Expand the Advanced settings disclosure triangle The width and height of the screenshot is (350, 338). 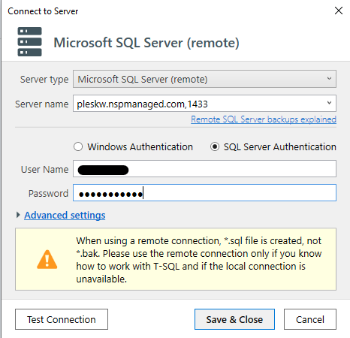click(x=18, y=215)
